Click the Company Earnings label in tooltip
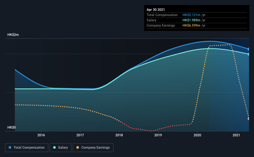 click(x=161, y=25)
